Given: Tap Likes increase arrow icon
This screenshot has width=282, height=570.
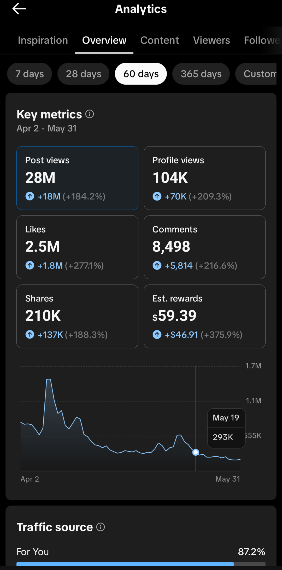Looking at the screenshot, I should coord(30,265).
